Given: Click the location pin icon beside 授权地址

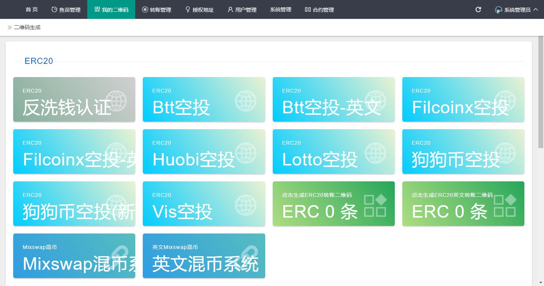Looking at the screenshot, I should coord(187,9).
